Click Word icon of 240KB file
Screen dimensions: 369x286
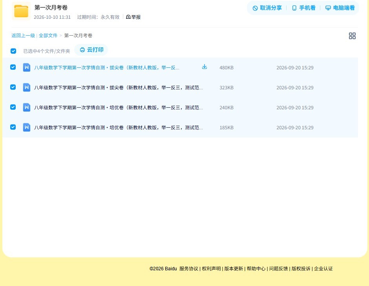(27, 107)
